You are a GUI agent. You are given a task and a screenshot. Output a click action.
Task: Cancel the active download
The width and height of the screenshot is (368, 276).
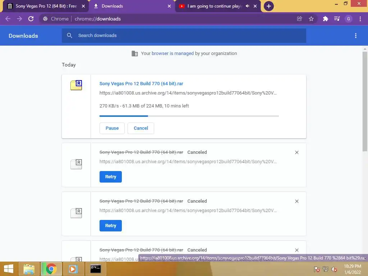(141, 128)
